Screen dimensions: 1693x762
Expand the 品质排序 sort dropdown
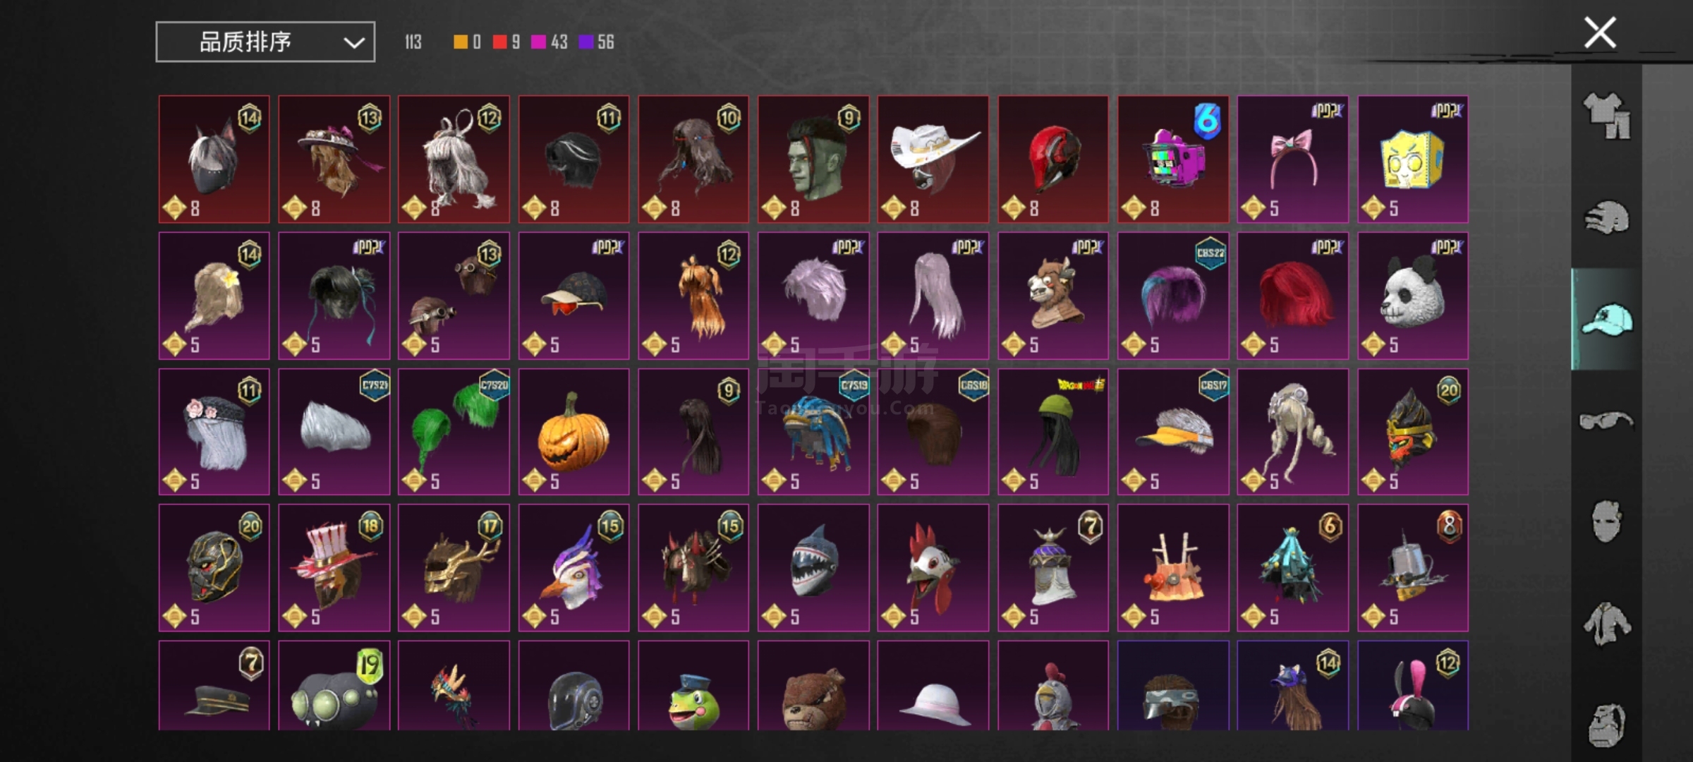[x=265, y=42]
